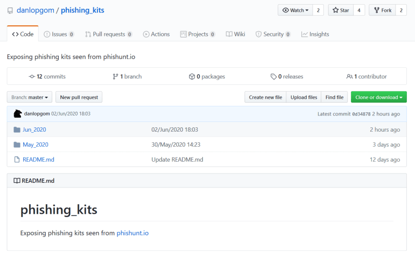View the 1 contributor list
The width and height of the screenshot is (415, 259).
(366, 77)
